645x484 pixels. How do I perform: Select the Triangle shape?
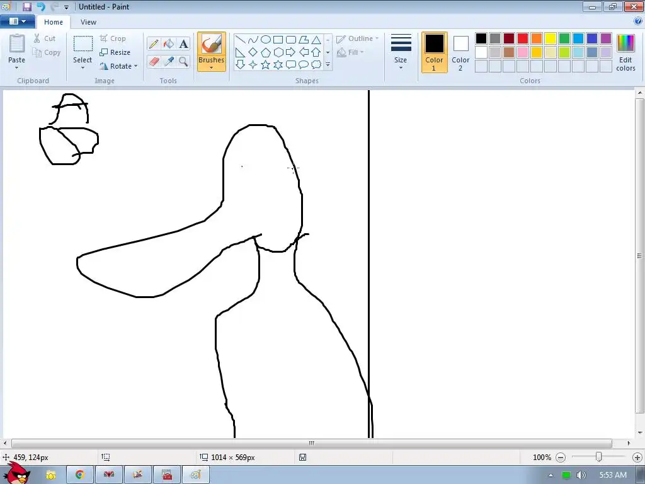click(x=316, y=40)
